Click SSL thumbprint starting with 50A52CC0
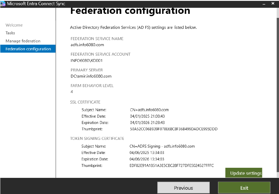279x194 pixels. tap(174, 129)
